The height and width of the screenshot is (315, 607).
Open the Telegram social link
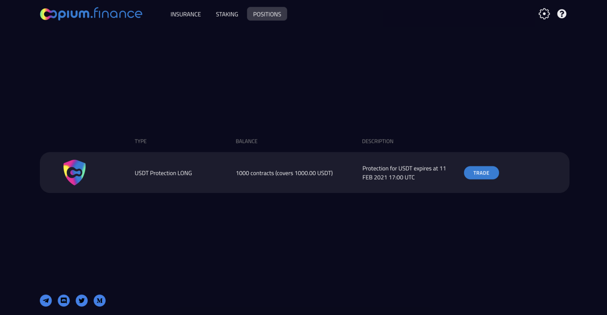46,300
